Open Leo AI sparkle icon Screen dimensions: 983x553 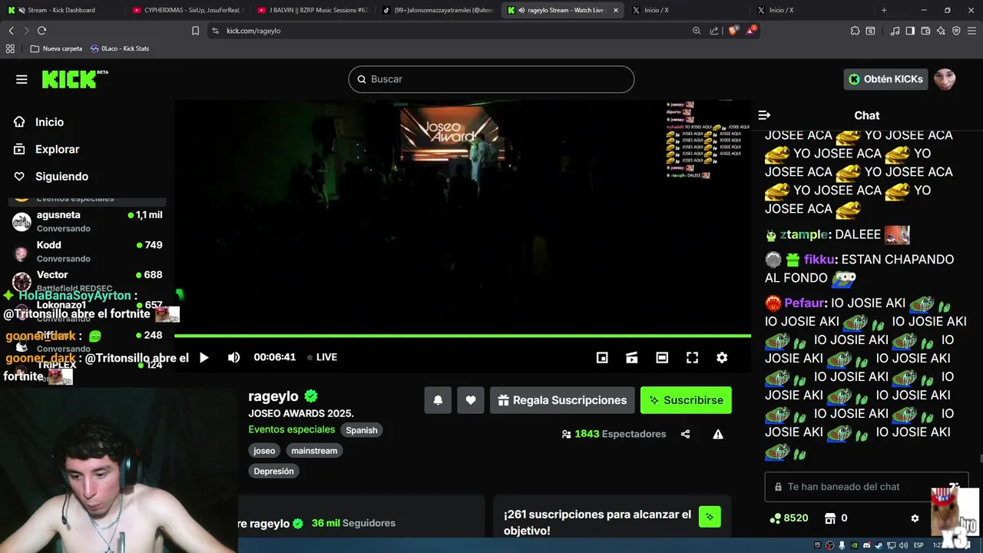click(941, 31)
